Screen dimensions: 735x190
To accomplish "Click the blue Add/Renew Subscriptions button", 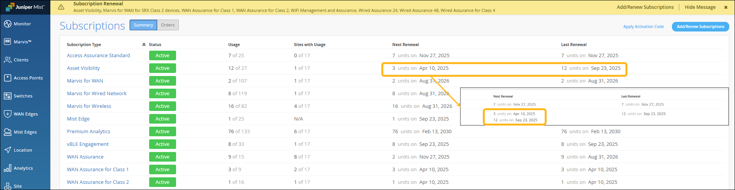I will coord(700,26).
